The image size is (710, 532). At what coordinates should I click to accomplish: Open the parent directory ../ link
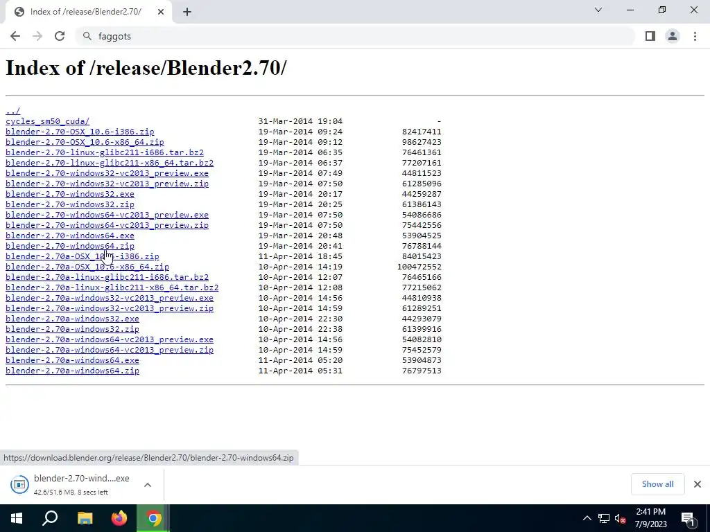pyautogui.click(x=12, y=111)
